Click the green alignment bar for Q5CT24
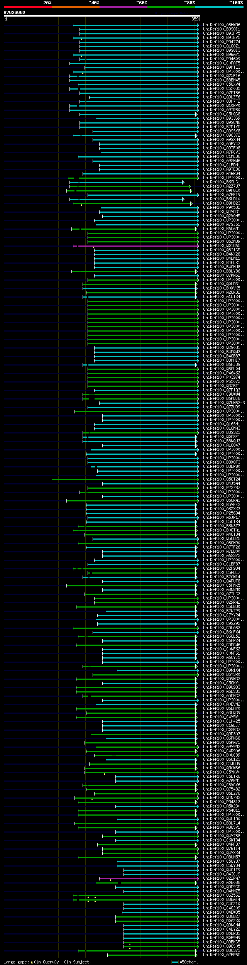 125,479
